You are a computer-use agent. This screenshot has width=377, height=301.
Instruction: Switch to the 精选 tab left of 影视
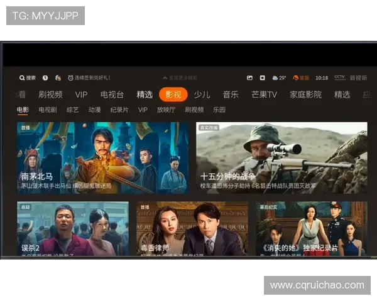[145, 95]
